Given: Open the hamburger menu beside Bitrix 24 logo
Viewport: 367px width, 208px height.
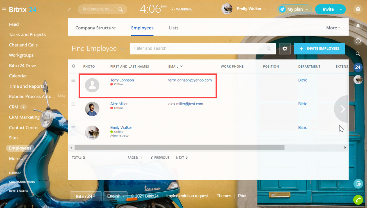Looking at the screenshot, I should (x=4, y=9).
